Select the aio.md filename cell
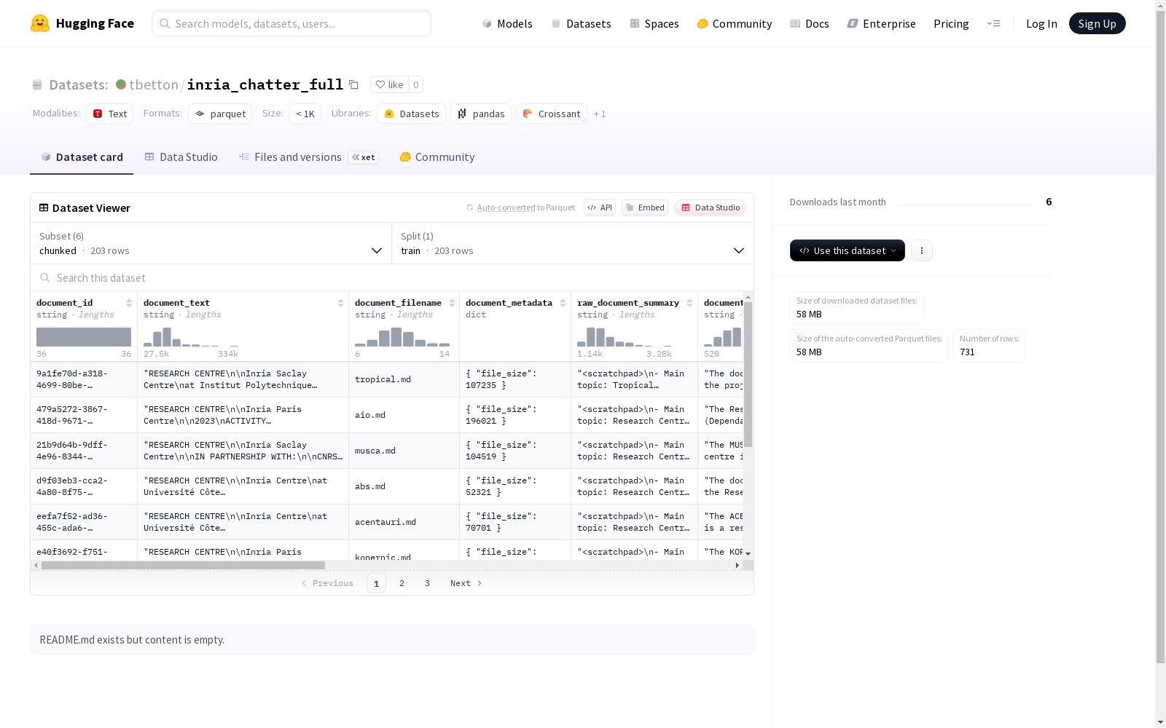The width and height of the screenshot is (1166, 728). (404, 415)
